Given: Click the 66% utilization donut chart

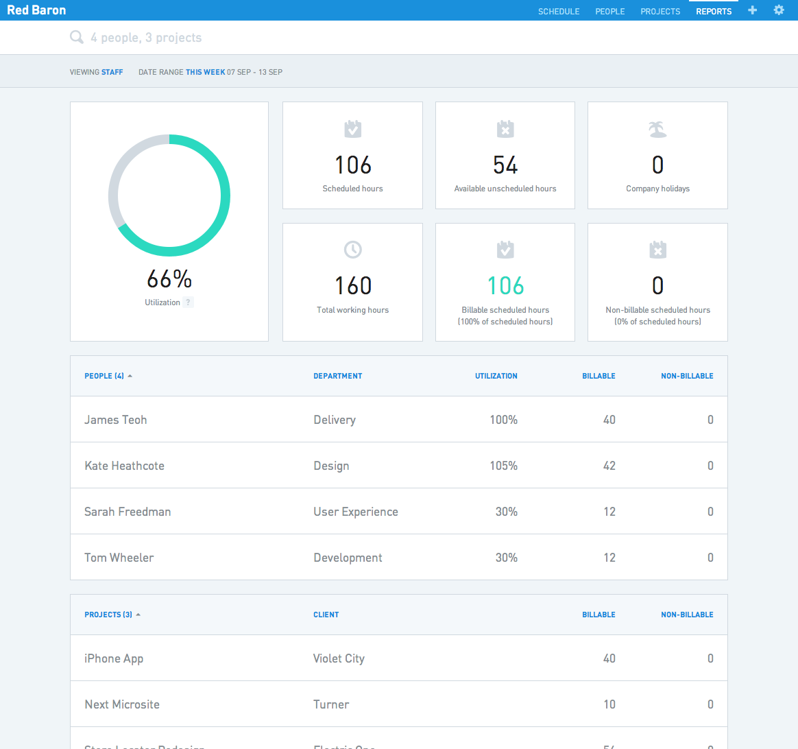Looking at the screenshot, I should (x=169, y=195).
